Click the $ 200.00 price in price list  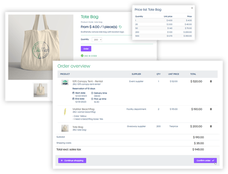pyautogui.click(x=188, y=32)
